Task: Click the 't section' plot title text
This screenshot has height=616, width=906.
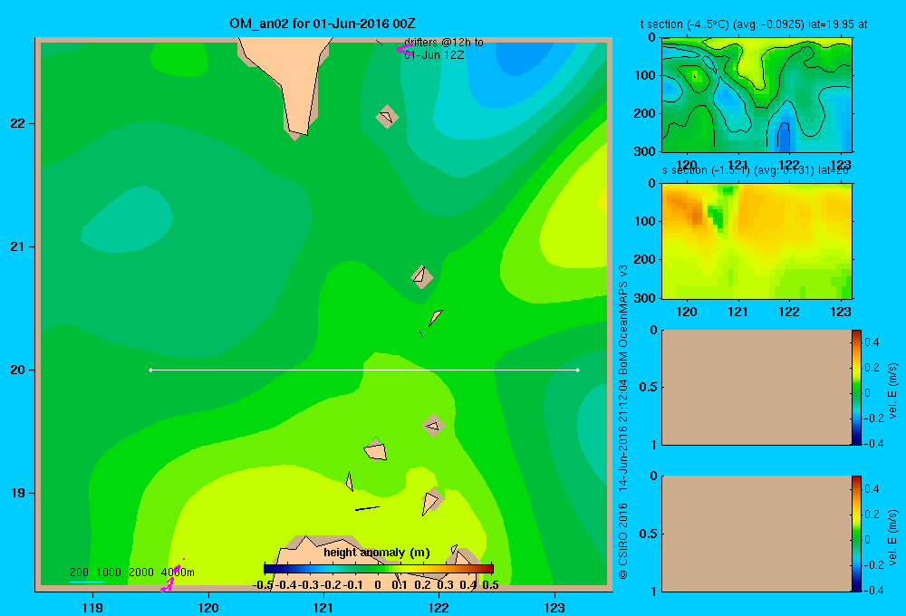Action: point(754,24)
